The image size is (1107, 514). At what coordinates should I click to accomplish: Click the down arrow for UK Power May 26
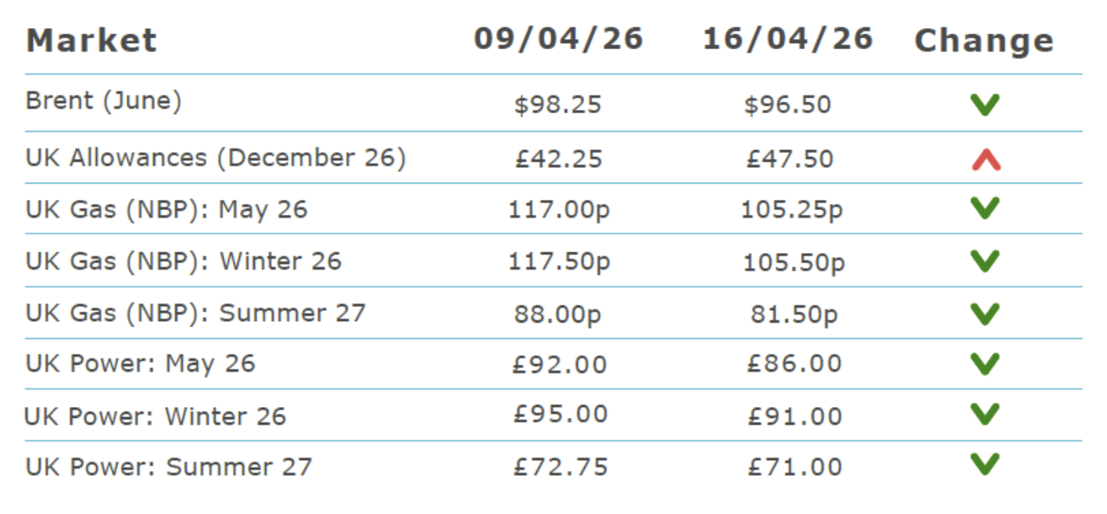click(985, 363)
